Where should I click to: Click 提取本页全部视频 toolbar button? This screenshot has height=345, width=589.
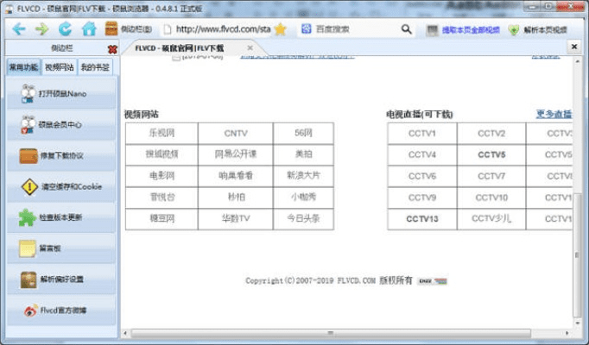463,29
